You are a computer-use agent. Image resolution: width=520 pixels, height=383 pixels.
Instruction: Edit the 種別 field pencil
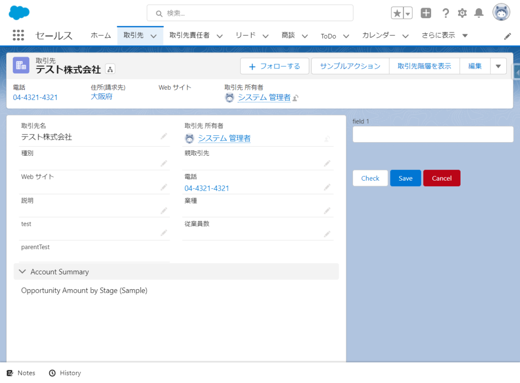[x=164, y=163]
